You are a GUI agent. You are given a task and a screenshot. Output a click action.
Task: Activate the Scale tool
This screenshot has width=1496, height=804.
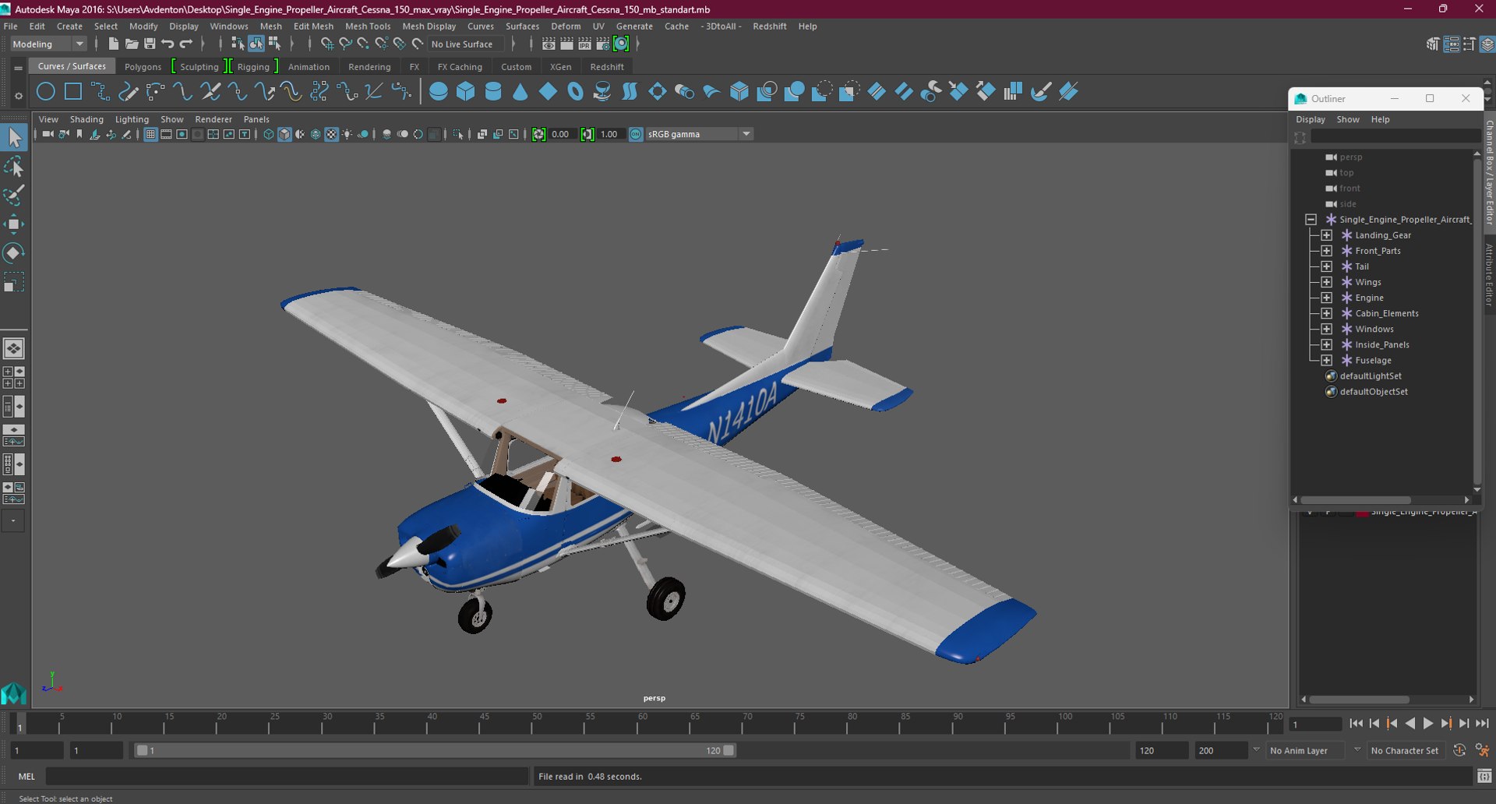(14, 282)
